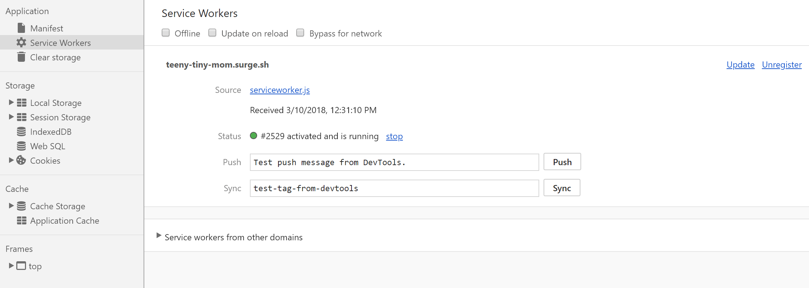
Task: Click the Cookies cookie icon
Action: pyautogui.click(x=21, y=160)
